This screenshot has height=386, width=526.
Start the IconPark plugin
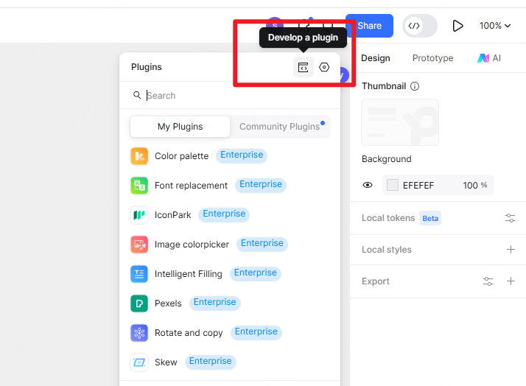tap(172, 215)
